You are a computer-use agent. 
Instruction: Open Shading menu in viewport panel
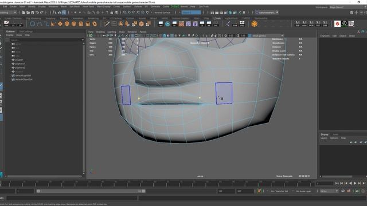click(100, 32)
